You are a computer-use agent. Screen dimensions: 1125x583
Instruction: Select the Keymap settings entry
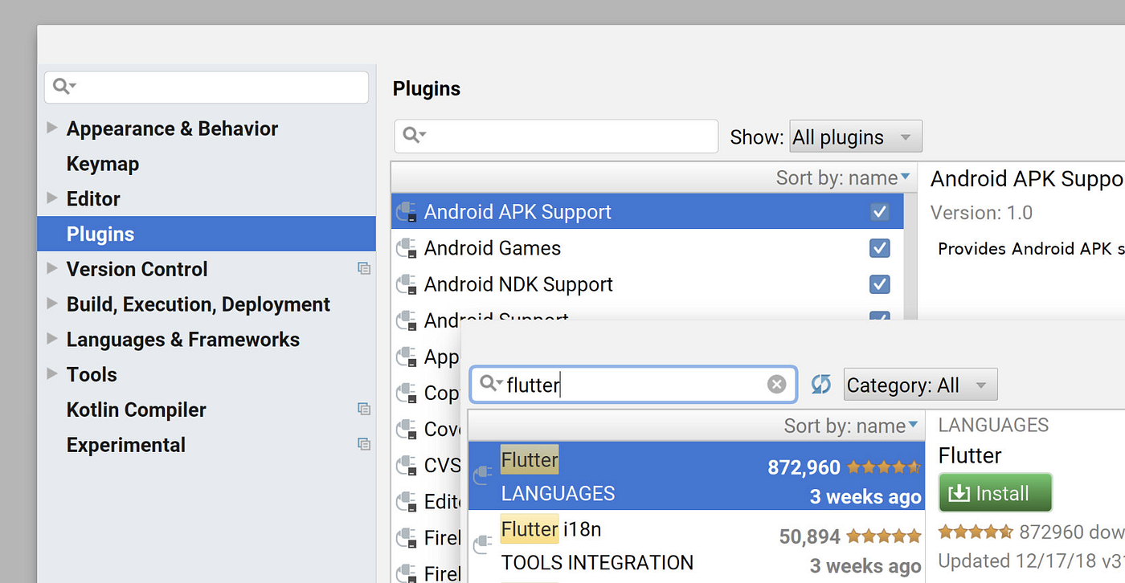tap(103, 163)
